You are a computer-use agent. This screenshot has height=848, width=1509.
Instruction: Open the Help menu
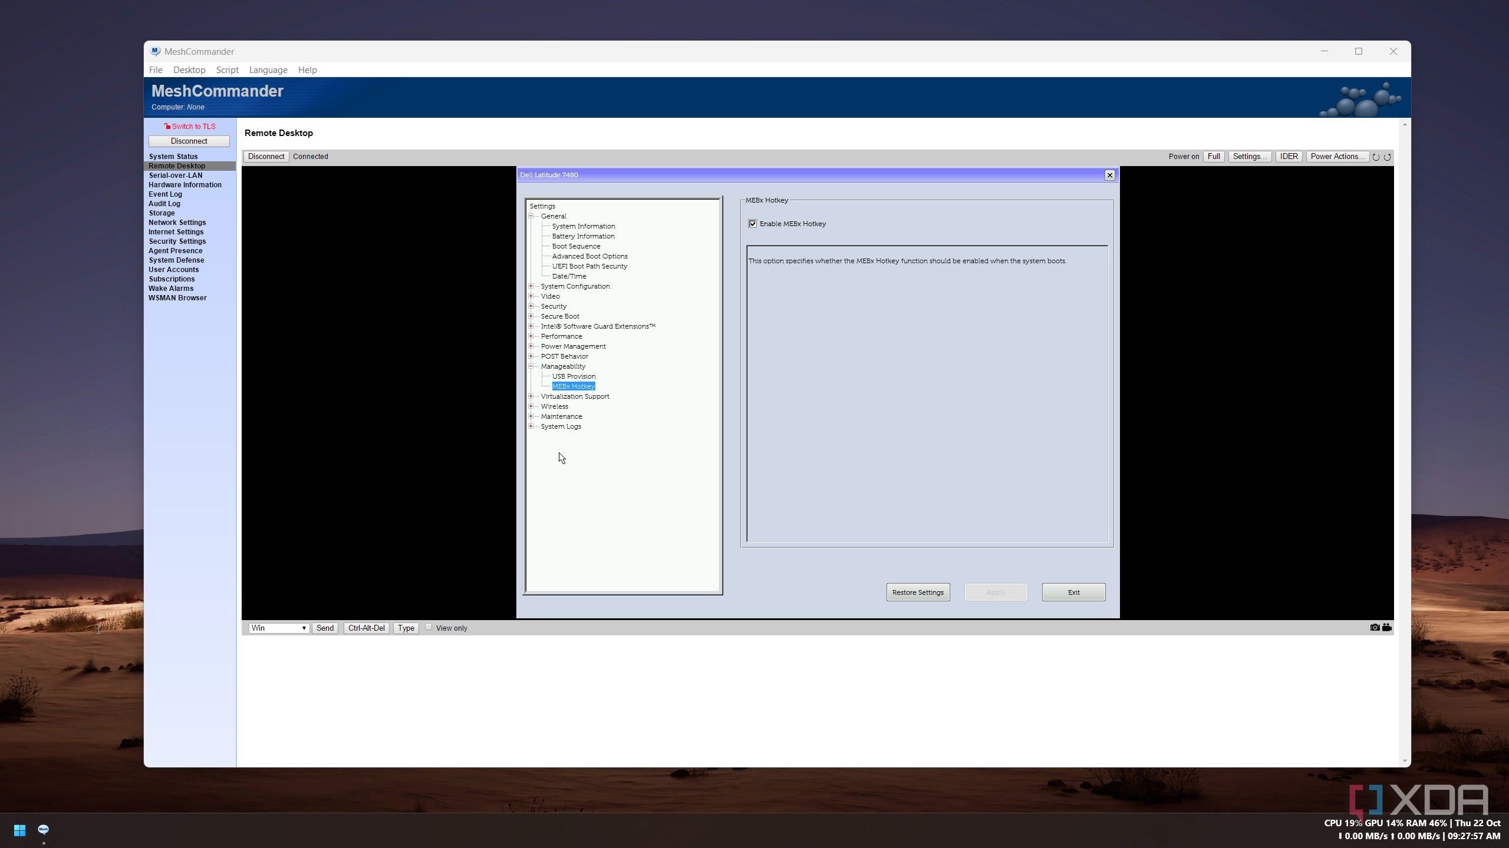[307, 69]
